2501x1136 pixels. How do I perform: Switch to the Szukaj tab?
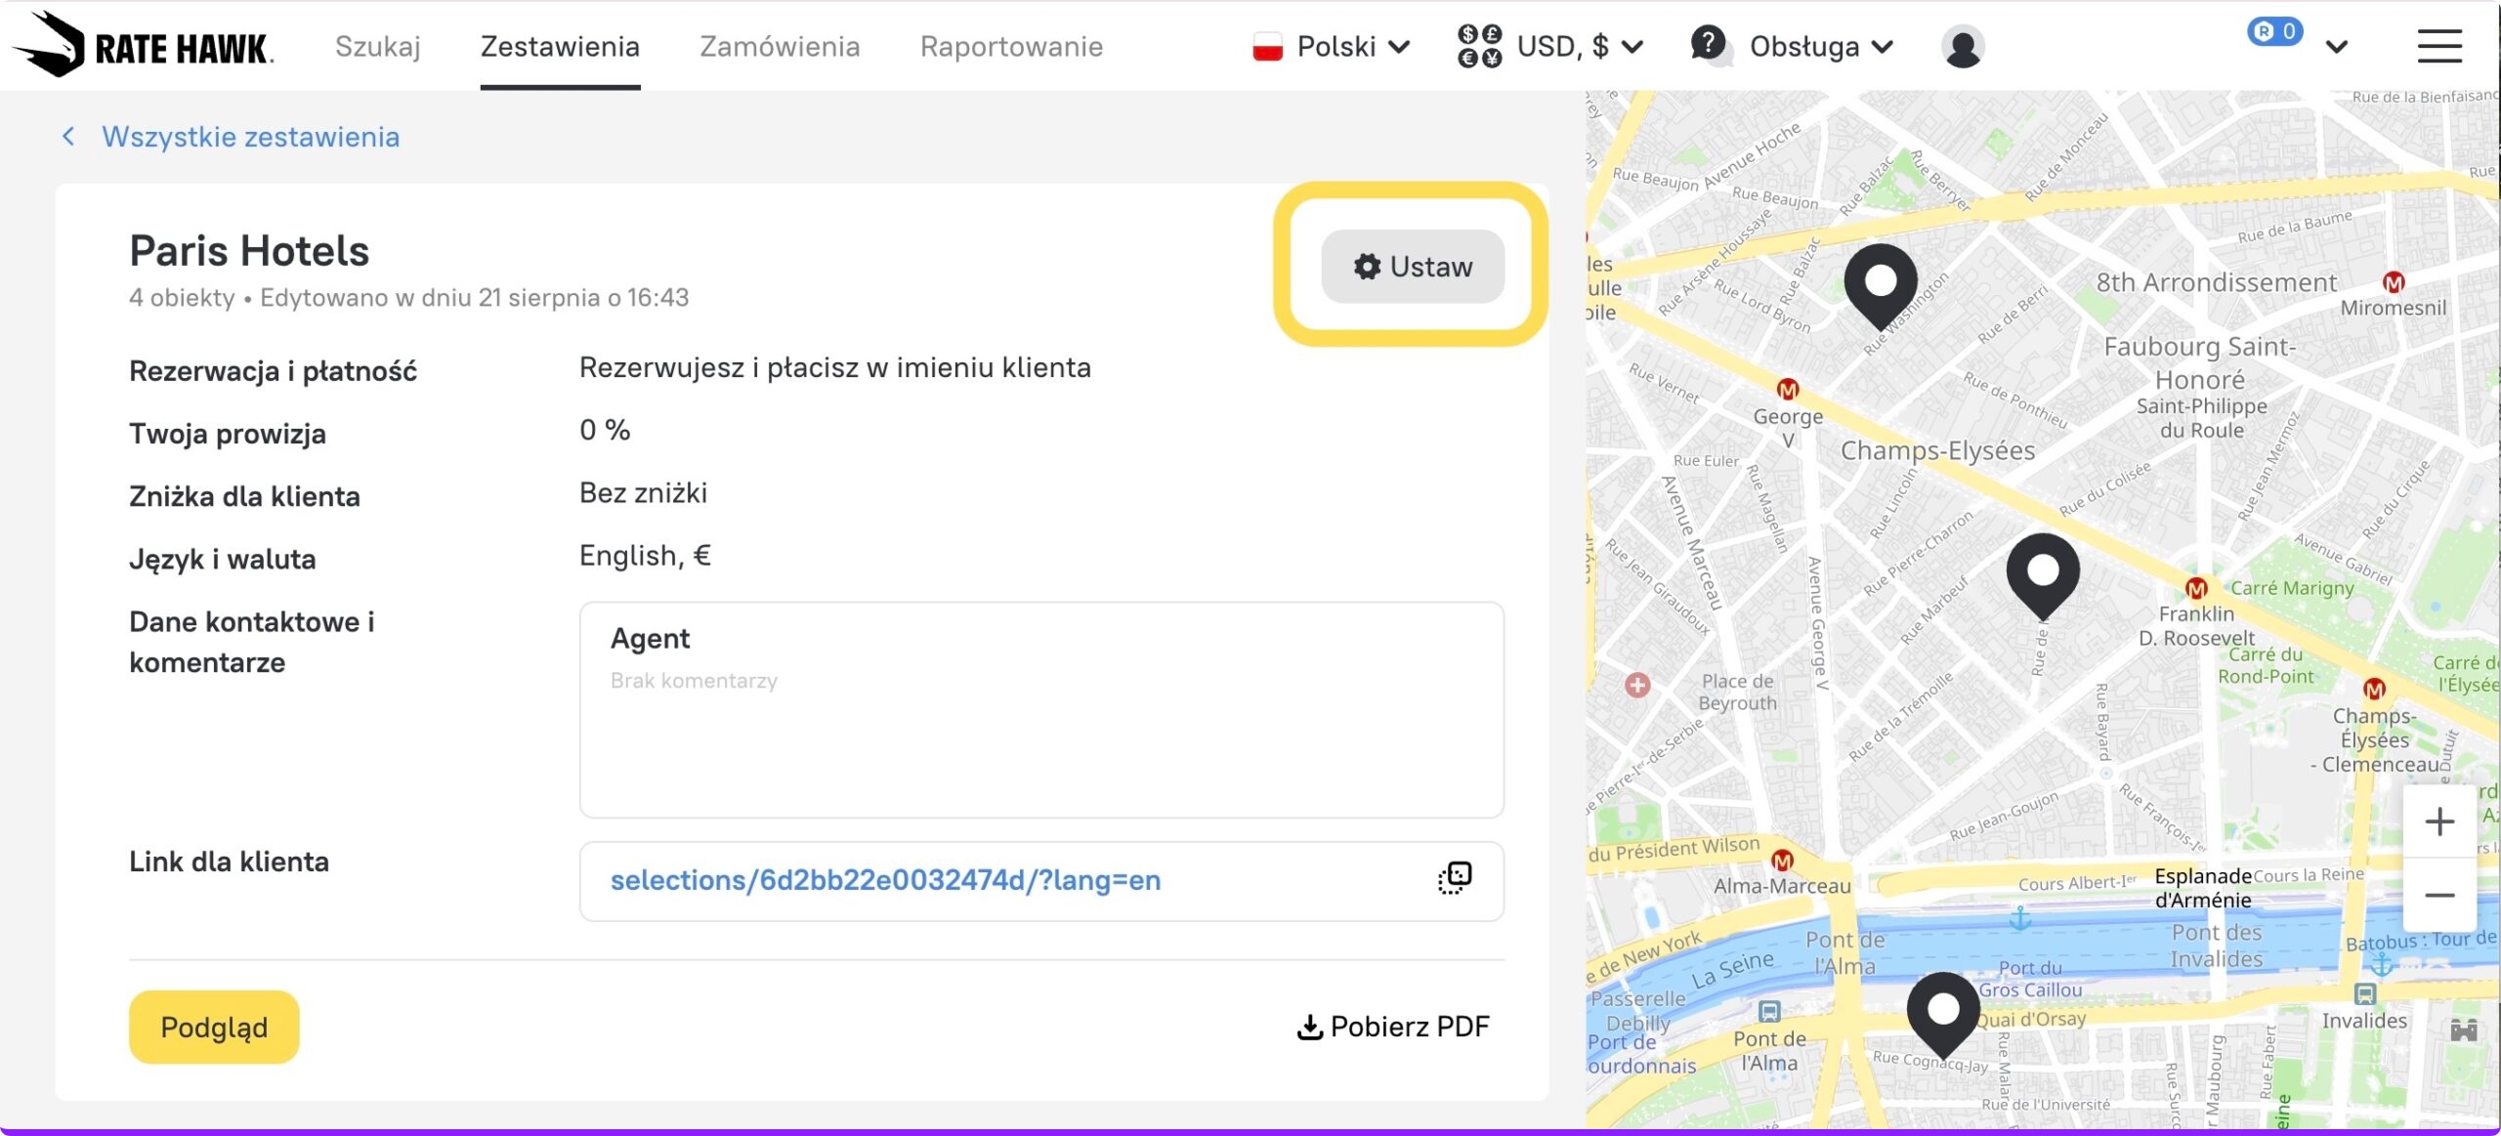point(377,46)
